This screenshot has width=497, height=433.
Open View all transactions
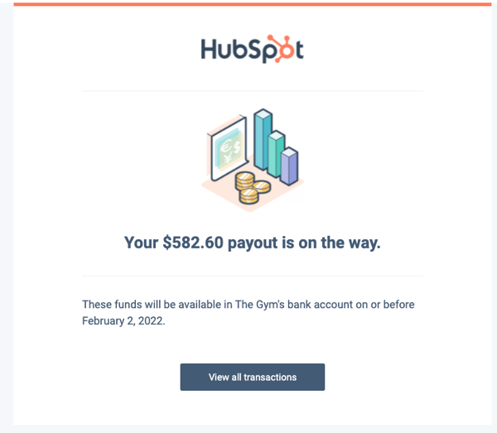(253, 377)
